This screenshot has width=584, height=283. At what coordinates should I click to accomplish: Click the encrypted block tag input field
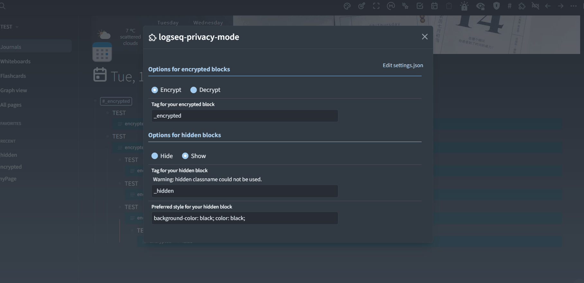[x=245, y=116]
